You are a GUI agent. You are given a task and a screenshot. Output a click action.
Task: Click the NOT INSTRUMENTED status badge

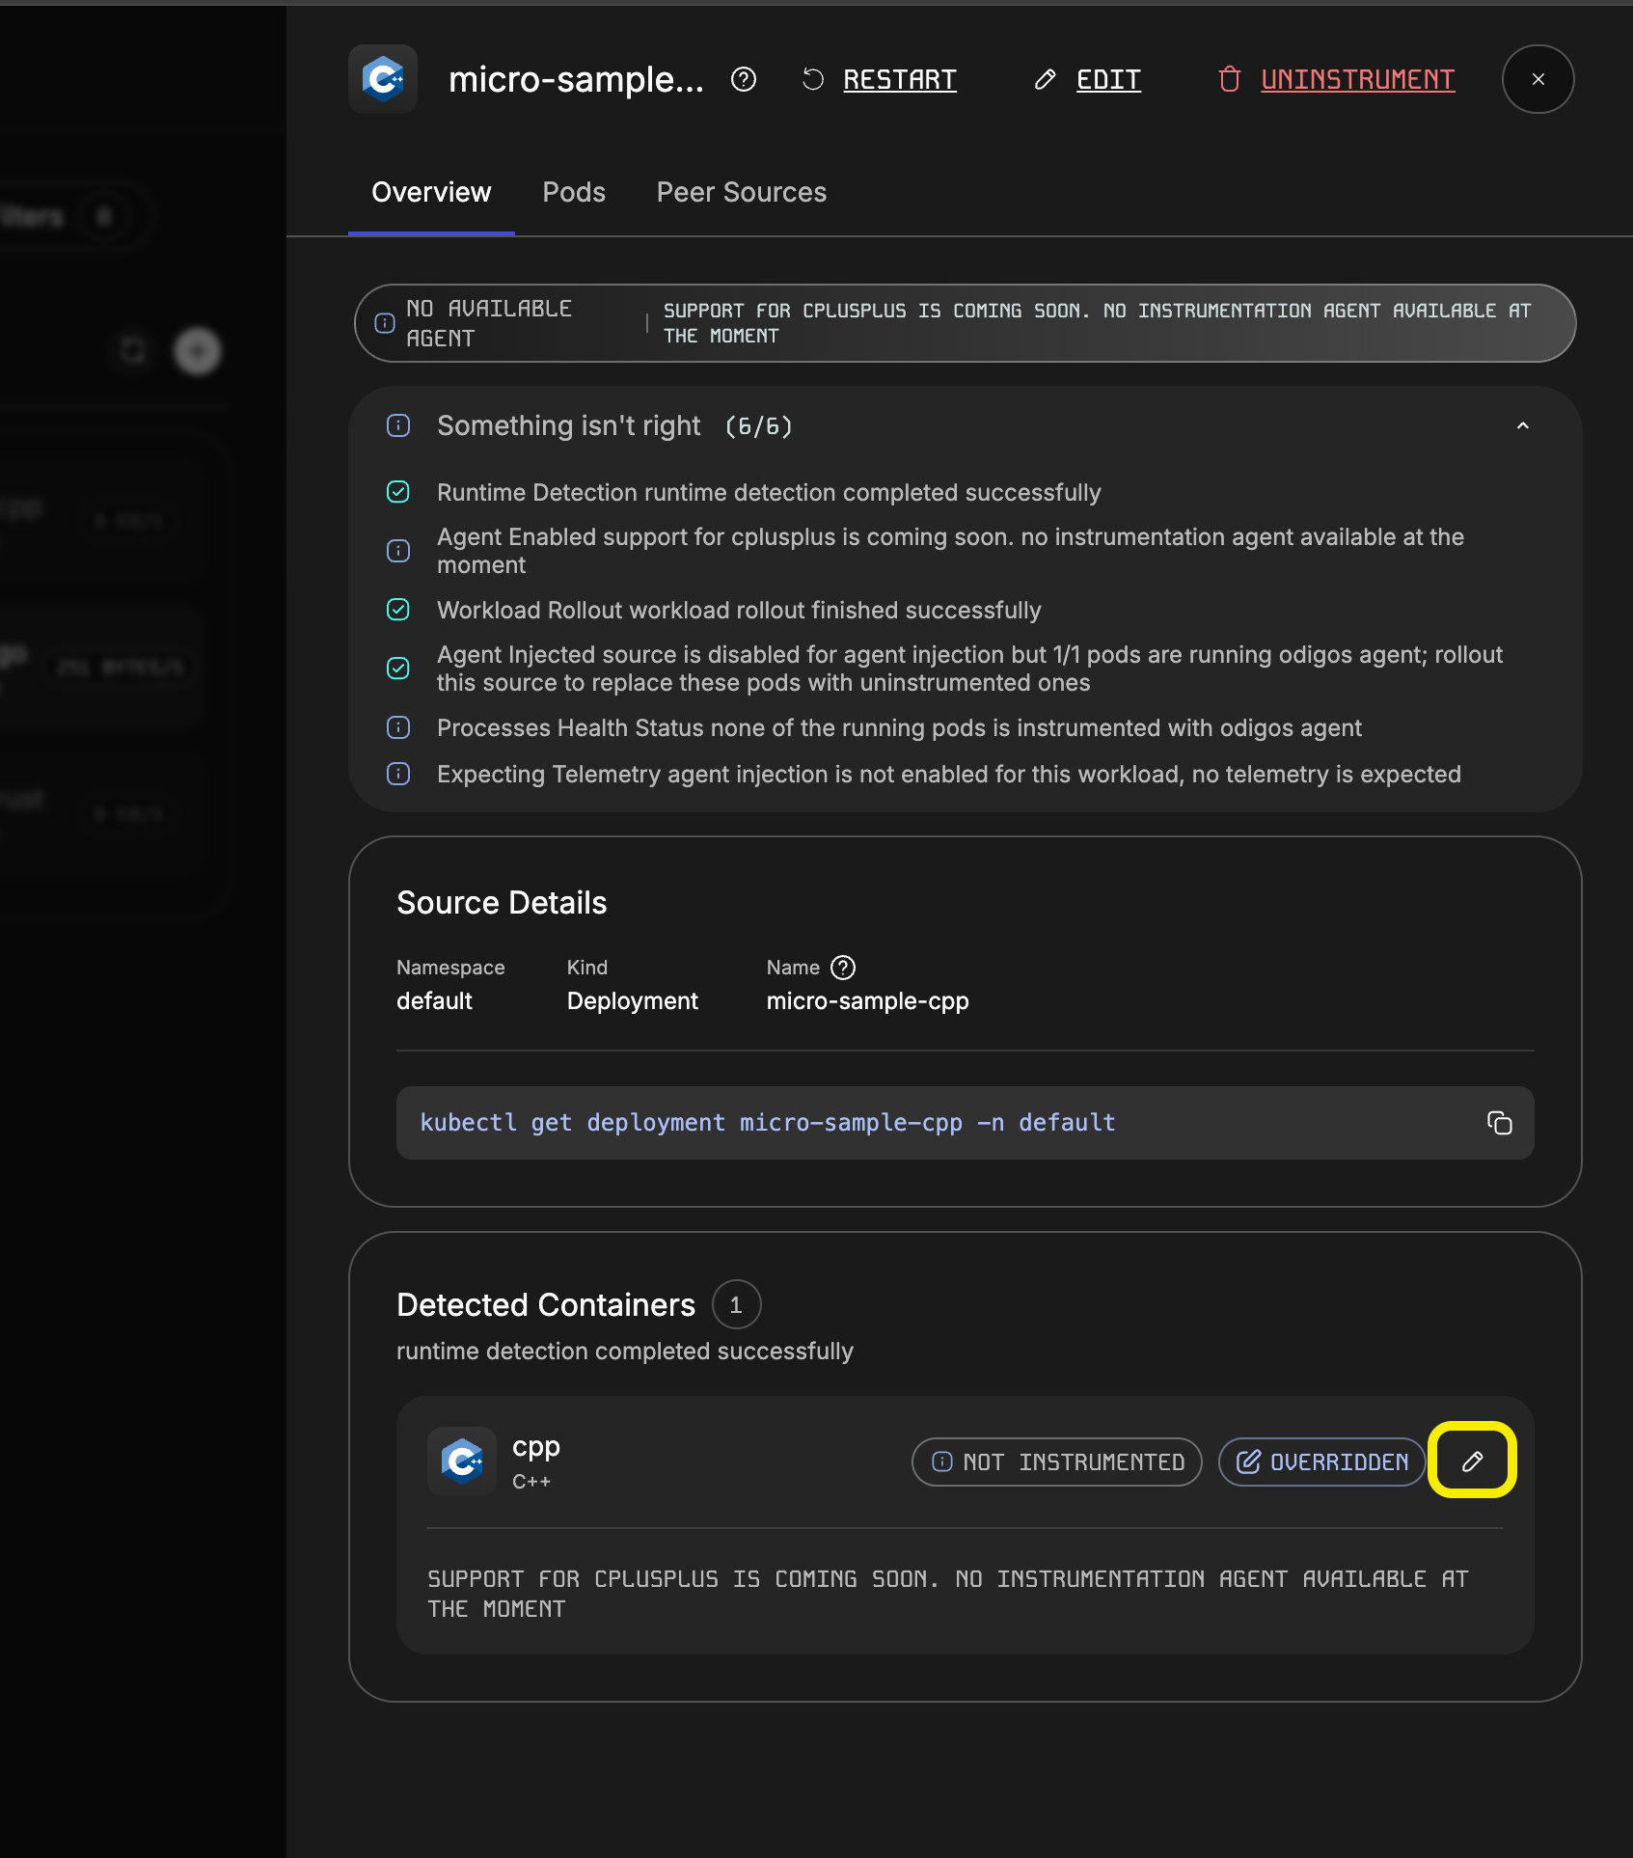[1057, 1462]
